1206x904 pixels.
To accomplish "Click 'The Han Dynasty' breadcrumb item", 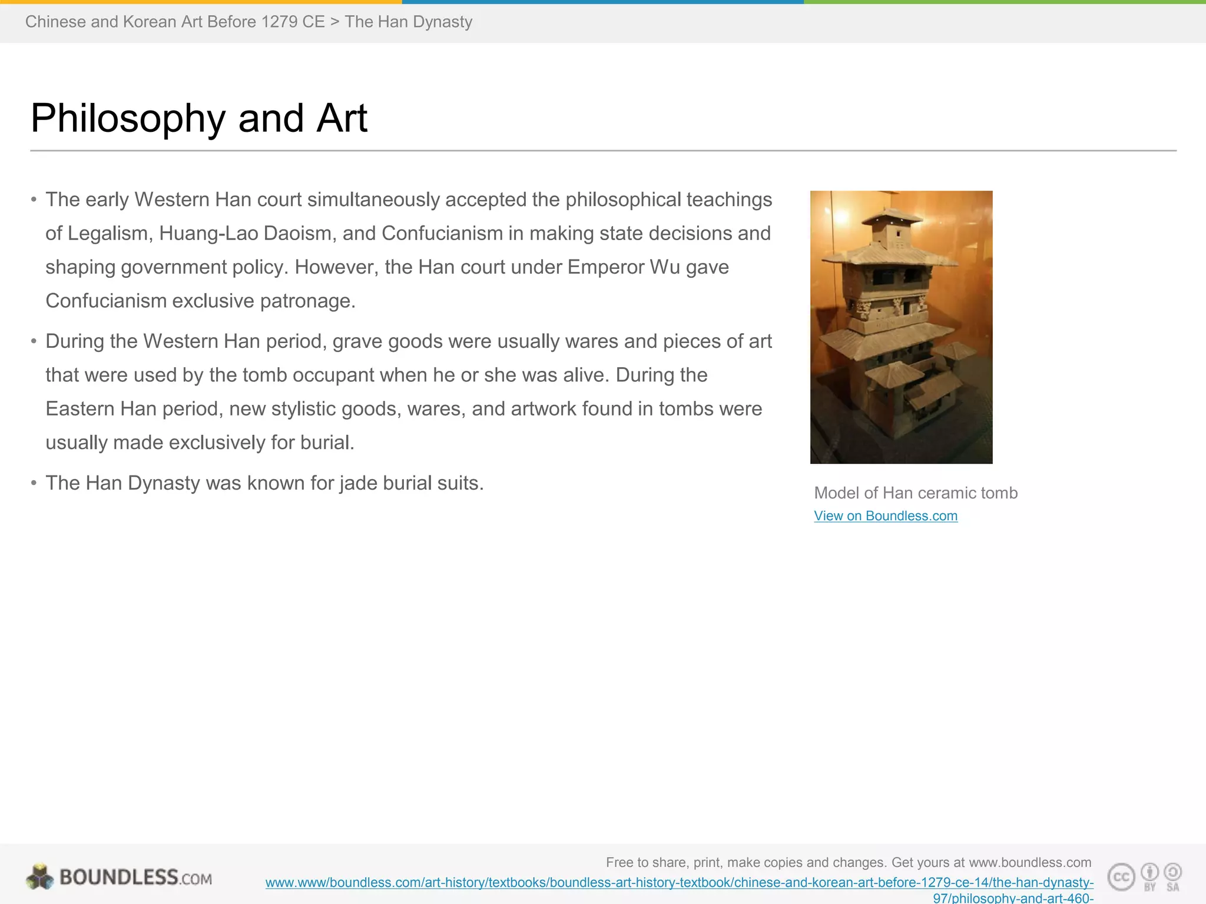I will pyautogui.click(x=408, y=22).
